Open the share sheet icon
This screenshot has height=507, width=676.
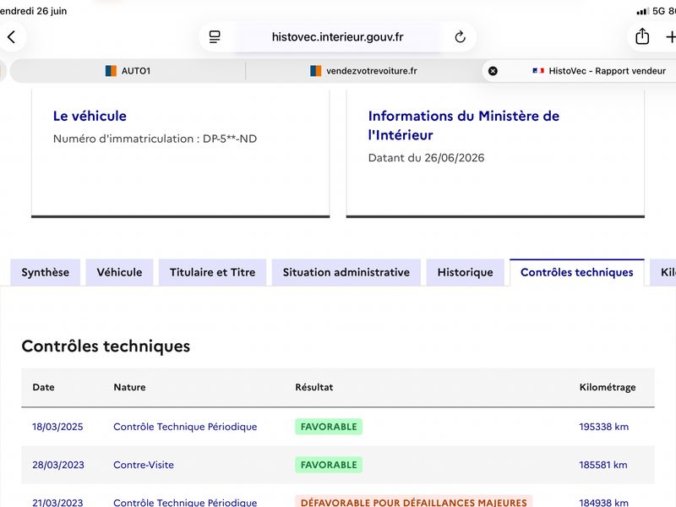(x=642, y=36)
